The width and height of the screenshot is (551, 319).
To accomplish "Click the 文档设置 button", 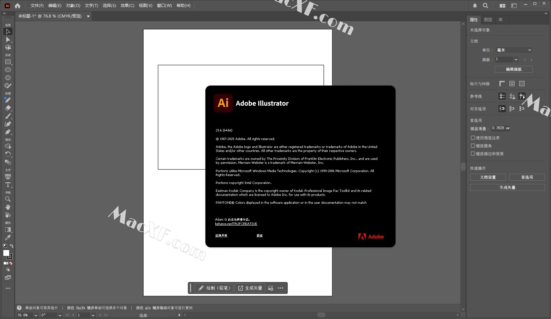I will tap(488, 177).
